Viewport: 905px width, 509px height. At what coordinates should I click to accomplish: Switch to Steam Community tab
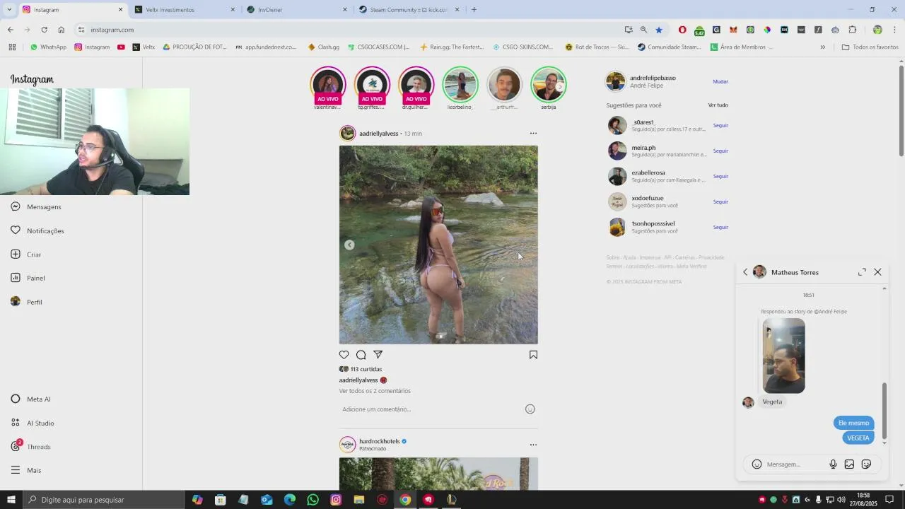[x=409, y=10]
